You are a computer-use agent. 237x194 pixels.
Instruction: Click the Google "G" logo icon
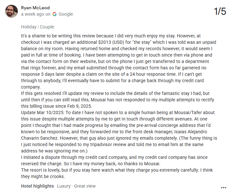[55, 14]
